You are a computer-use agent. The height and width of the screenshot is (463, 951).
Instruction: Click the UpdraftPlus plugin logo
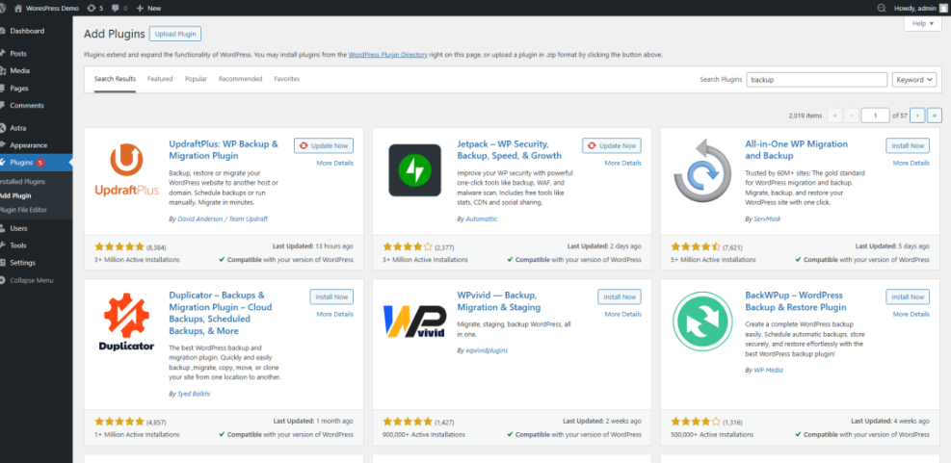click(127, 169)
